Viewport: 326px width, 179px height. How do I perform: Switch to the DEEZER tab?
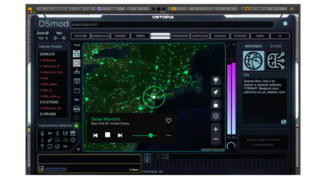pyautogui.click(x=120, y=36)
